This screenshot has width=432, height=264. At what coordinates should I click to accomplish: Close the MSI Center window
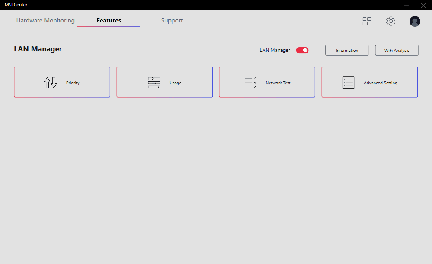coord(423,5)
